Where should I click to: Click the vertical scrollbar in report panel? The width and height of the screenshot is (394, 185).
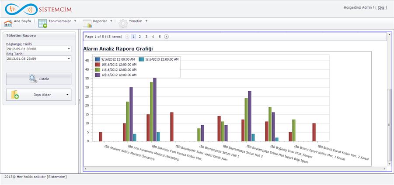pyautogui.click(x=389, y=125)
